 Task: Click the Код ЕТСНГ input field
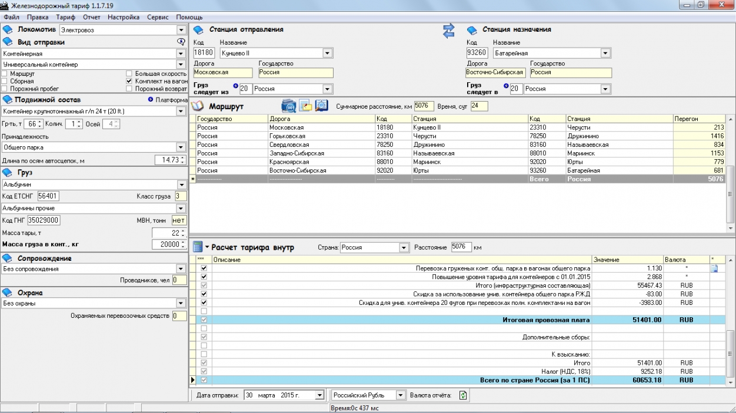[48, 196]
